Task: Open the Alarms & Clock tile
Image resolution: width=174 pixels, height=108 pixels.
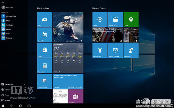Action: pyautogui.click(x=115, y=51)
